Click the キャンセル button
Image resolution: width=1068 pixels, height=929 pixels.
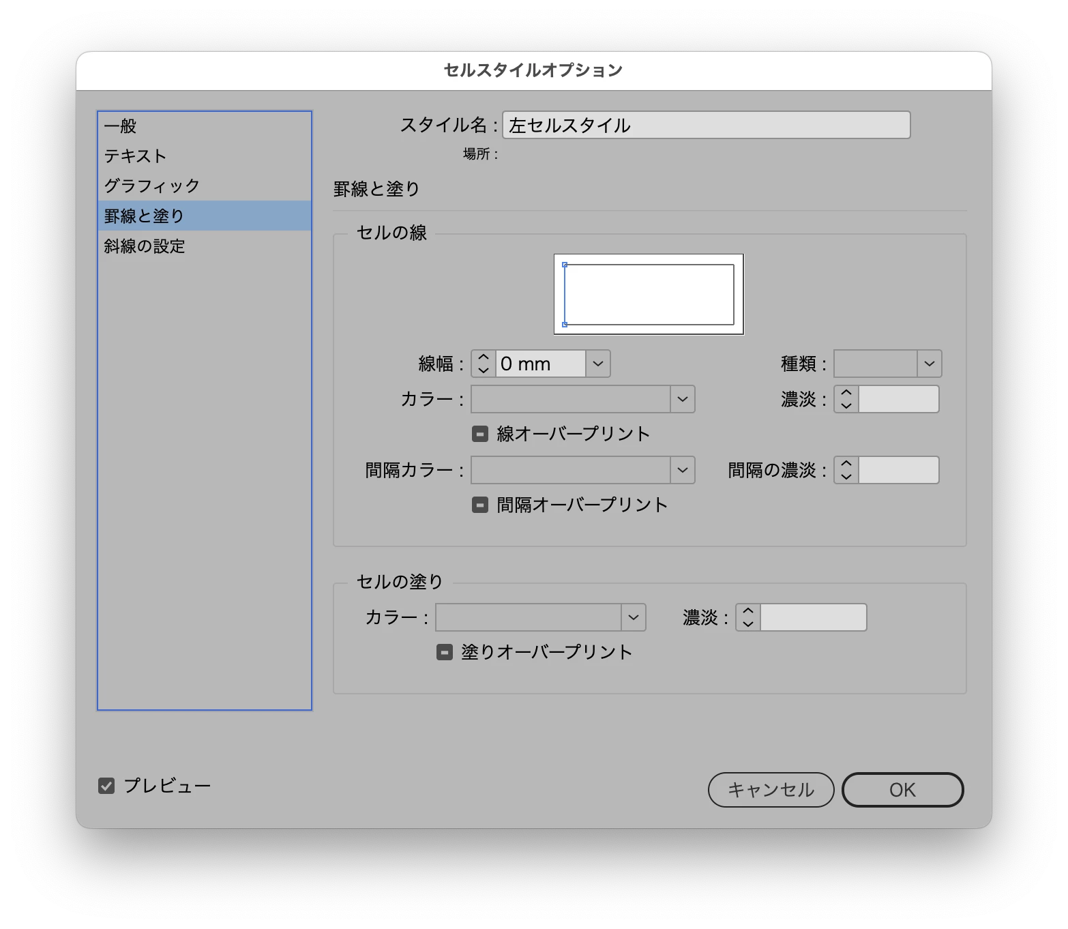771,790
